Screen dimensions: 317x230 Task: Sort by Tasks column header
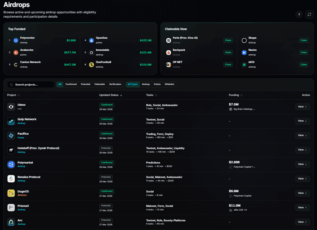point(152,95)
